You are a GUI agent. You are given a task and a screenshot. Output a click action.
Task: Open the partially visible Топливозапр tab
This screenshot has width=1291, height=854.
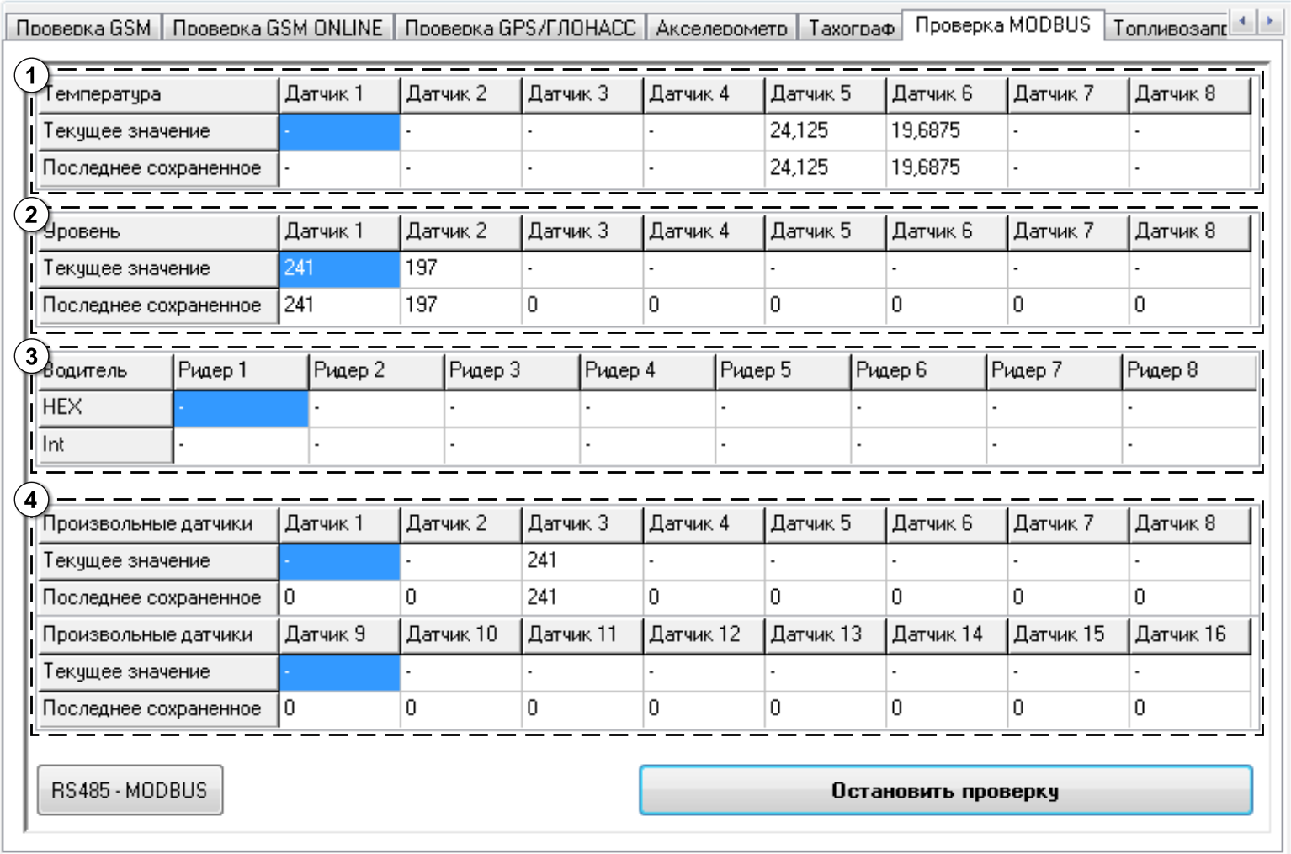pyautogui.click(x=1167, y=27)
